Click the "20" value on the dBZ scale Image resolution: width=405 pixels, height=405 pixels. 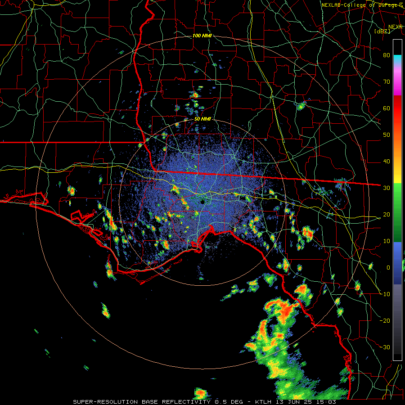[x=387, y=214]
